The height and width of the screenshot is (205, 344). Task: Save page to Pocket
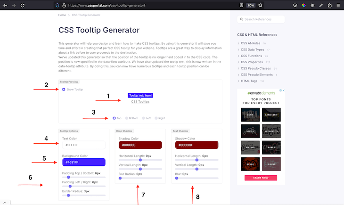[295, 5]
